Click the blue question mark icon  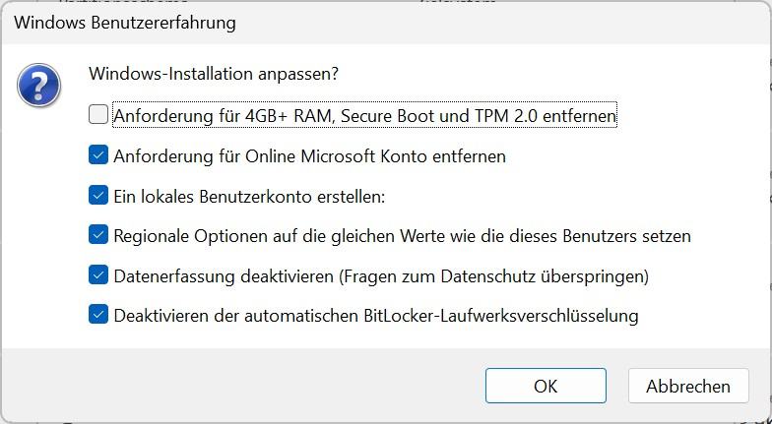[x=39, y=85]
